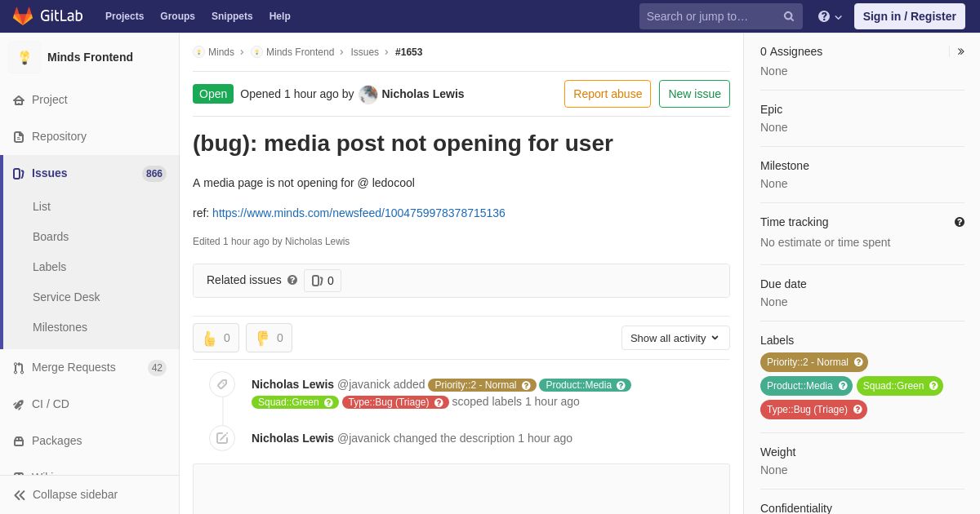Click the thumbs up reaction
Image resolution: width=980 pixels, height=514 pixels.
coord(216,338)
